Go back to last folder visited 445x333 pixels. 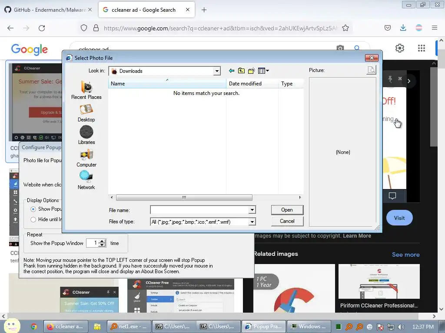(232, 71)
